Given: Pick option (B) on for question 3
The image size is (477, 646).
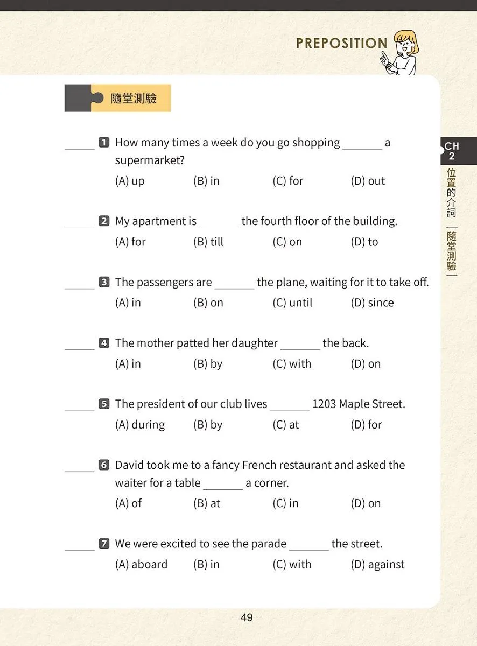Looking at the screenshot, I should tap(208, 303).
